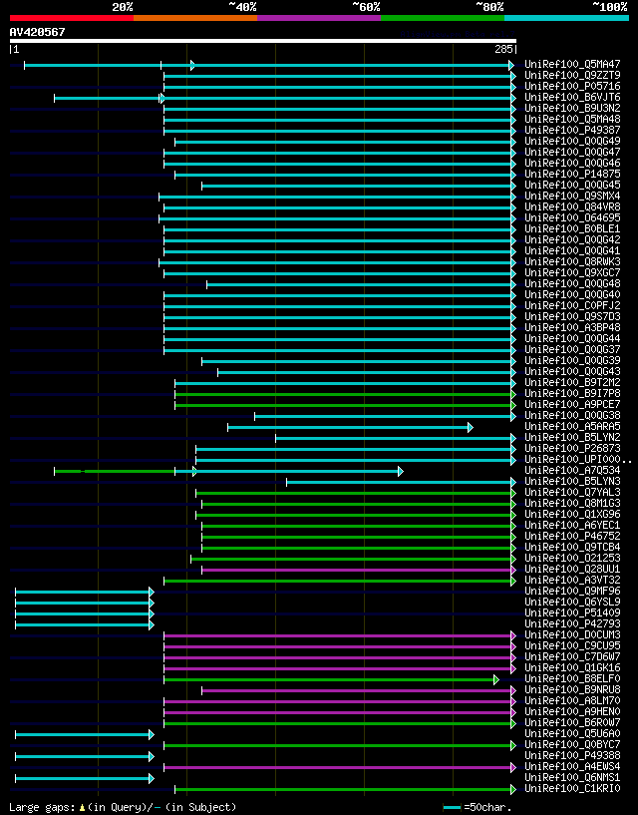
Task: Open hit UniRef100_Q5MA47
Action: [572, 65]
